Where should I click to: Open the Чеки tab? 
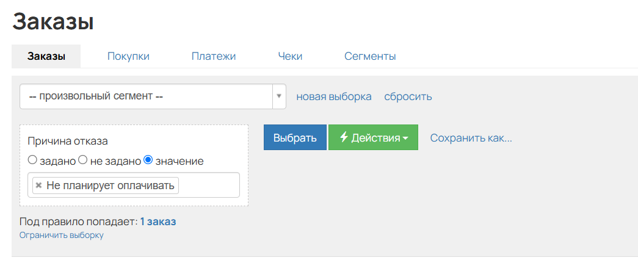[x=290, y=56]
